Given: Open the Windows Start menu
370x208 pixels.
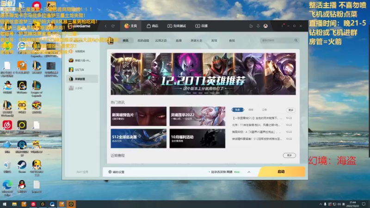Looking at the screenshot, I should click(x=5, y=204).
